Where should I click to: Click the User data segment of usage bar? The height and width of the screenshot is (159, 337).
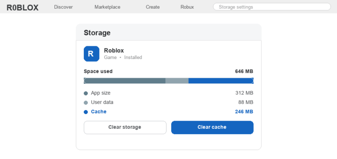coord(177,81)
